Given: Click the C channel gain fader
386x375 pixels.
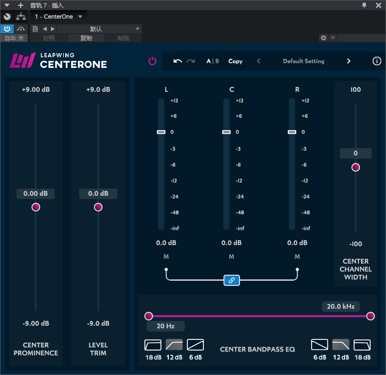Looking at the screenshot, I should click(227, 132).
